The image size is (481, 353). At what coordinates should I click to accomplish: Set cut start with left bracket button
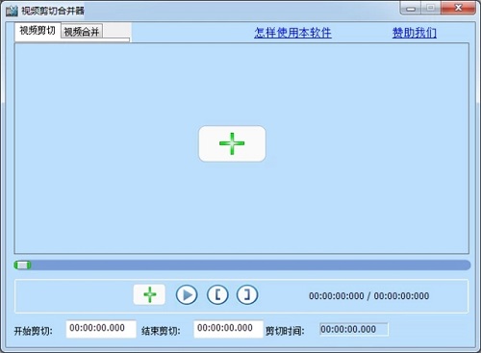pos(217,294)
